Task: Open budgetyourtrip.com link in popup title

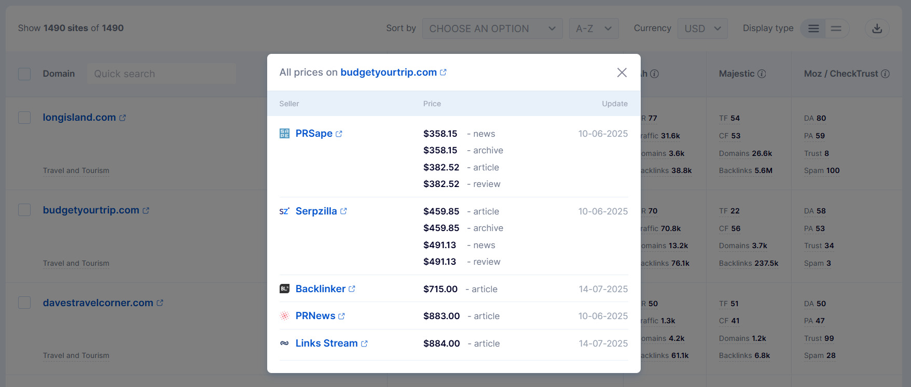Action: click(x=389, y=73)
